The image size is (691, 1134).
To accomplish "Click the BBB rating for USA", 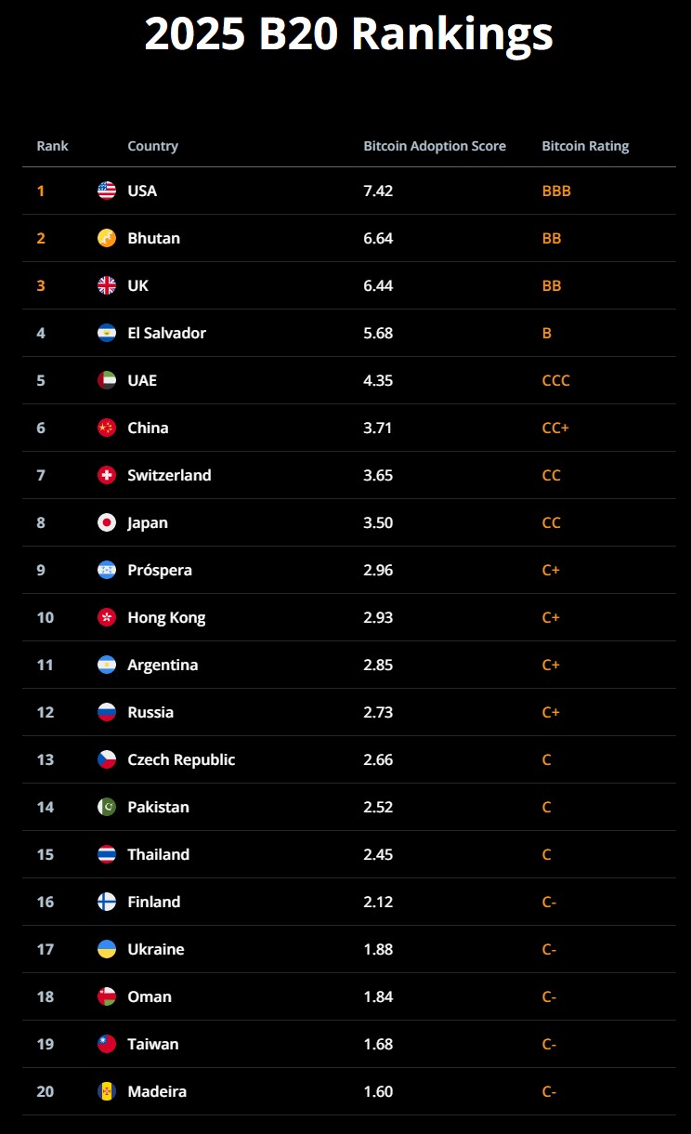I will click(x=556, y=191).
